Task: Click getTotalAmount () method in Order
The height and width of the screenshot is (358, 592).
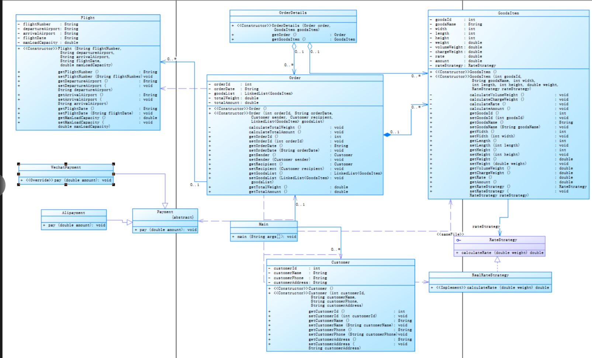Action: coord(268,192)
